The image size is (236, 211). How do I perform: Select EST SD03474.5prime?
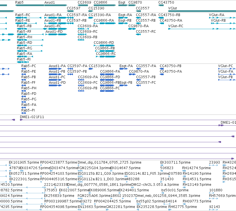coord(64,168)
